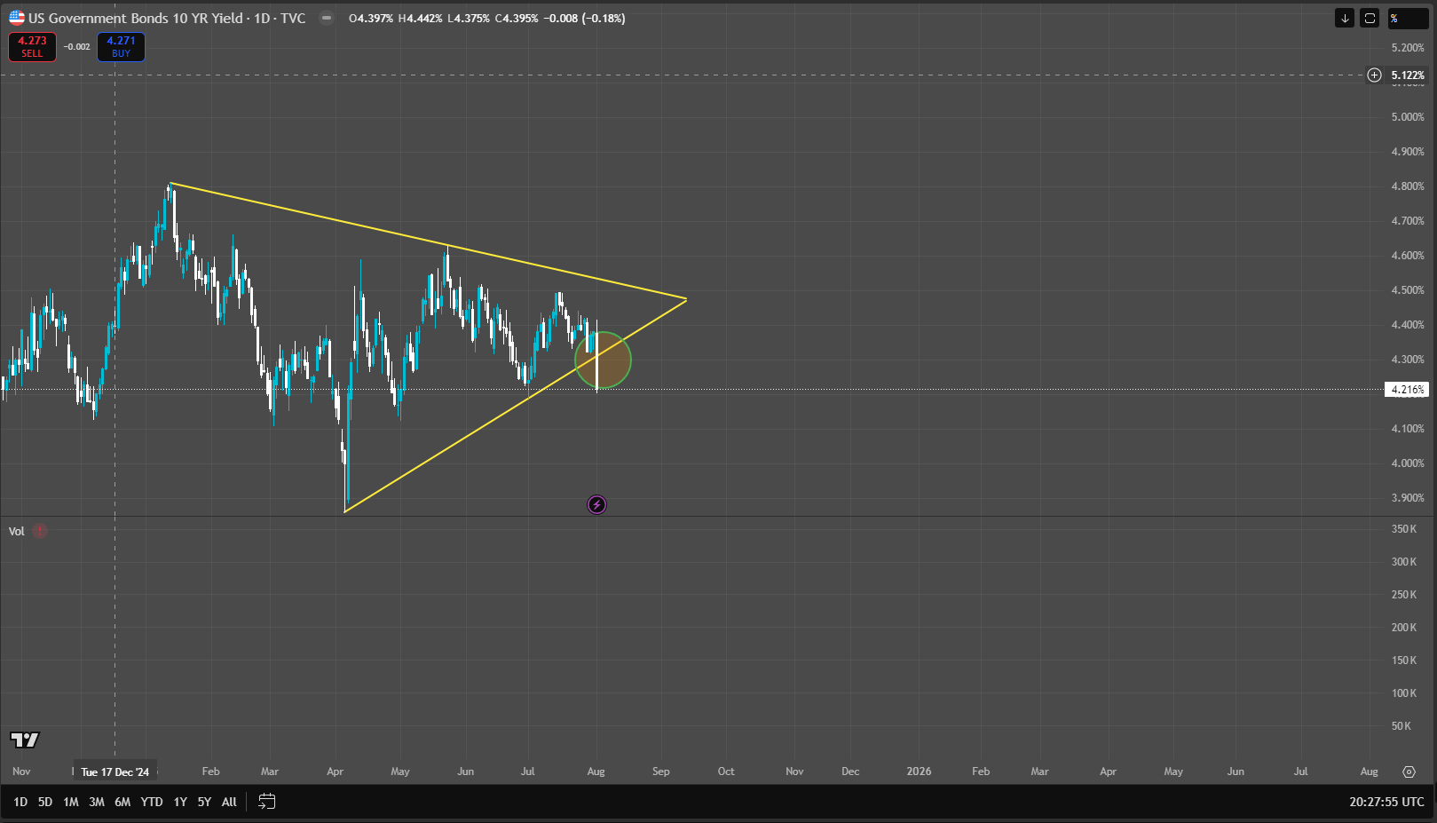This screenshot has height=823, width=1437.
Task: Select the YTD time range
Action: tap(152, 802)
